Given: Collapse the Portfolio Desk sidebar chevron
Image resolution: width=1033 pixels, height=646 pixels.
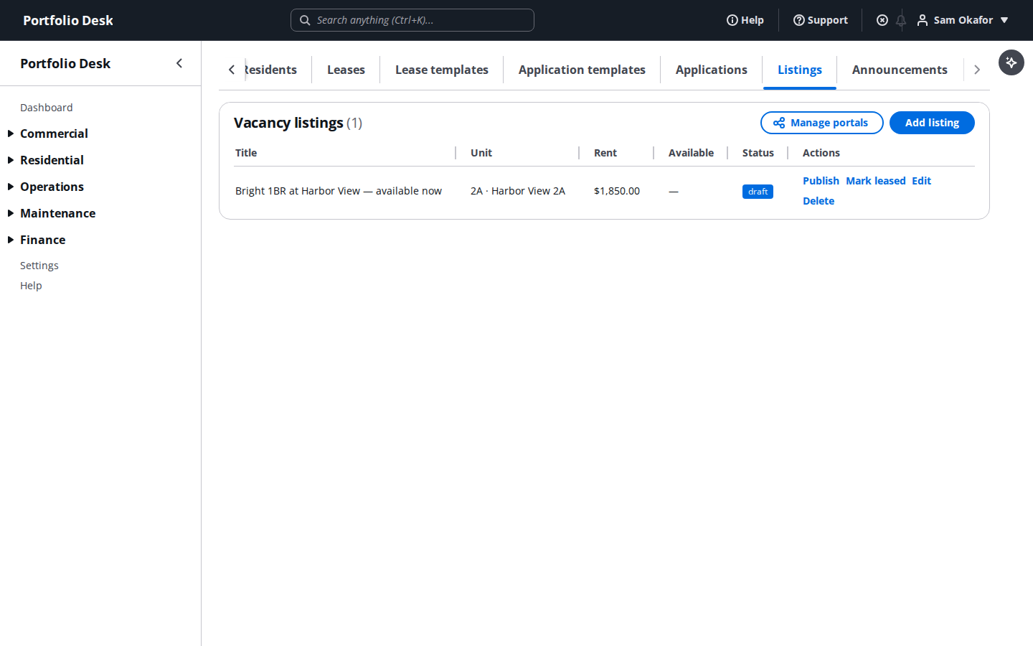Looking at the screenshot, I should point(179,63).
